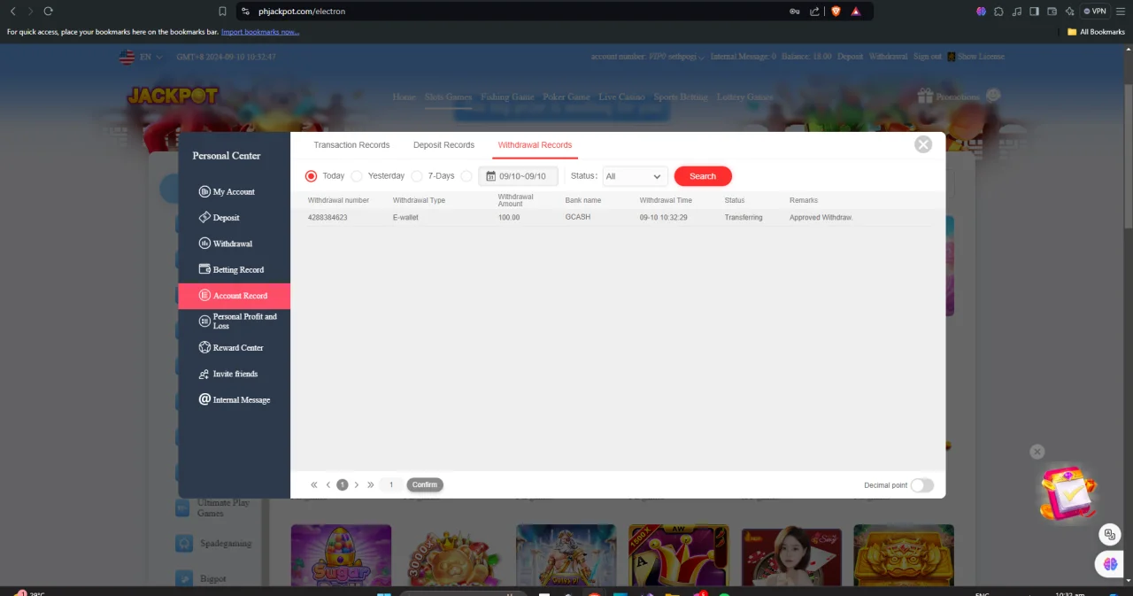Reload the page with the refresh icon
This screenshot has width=1133, height=596.
pos(48,12)
